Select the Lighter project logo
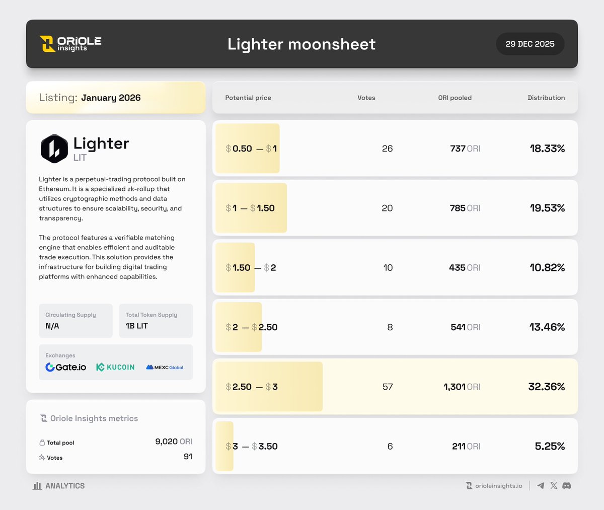The image size is (604, 510). (55, 149)
